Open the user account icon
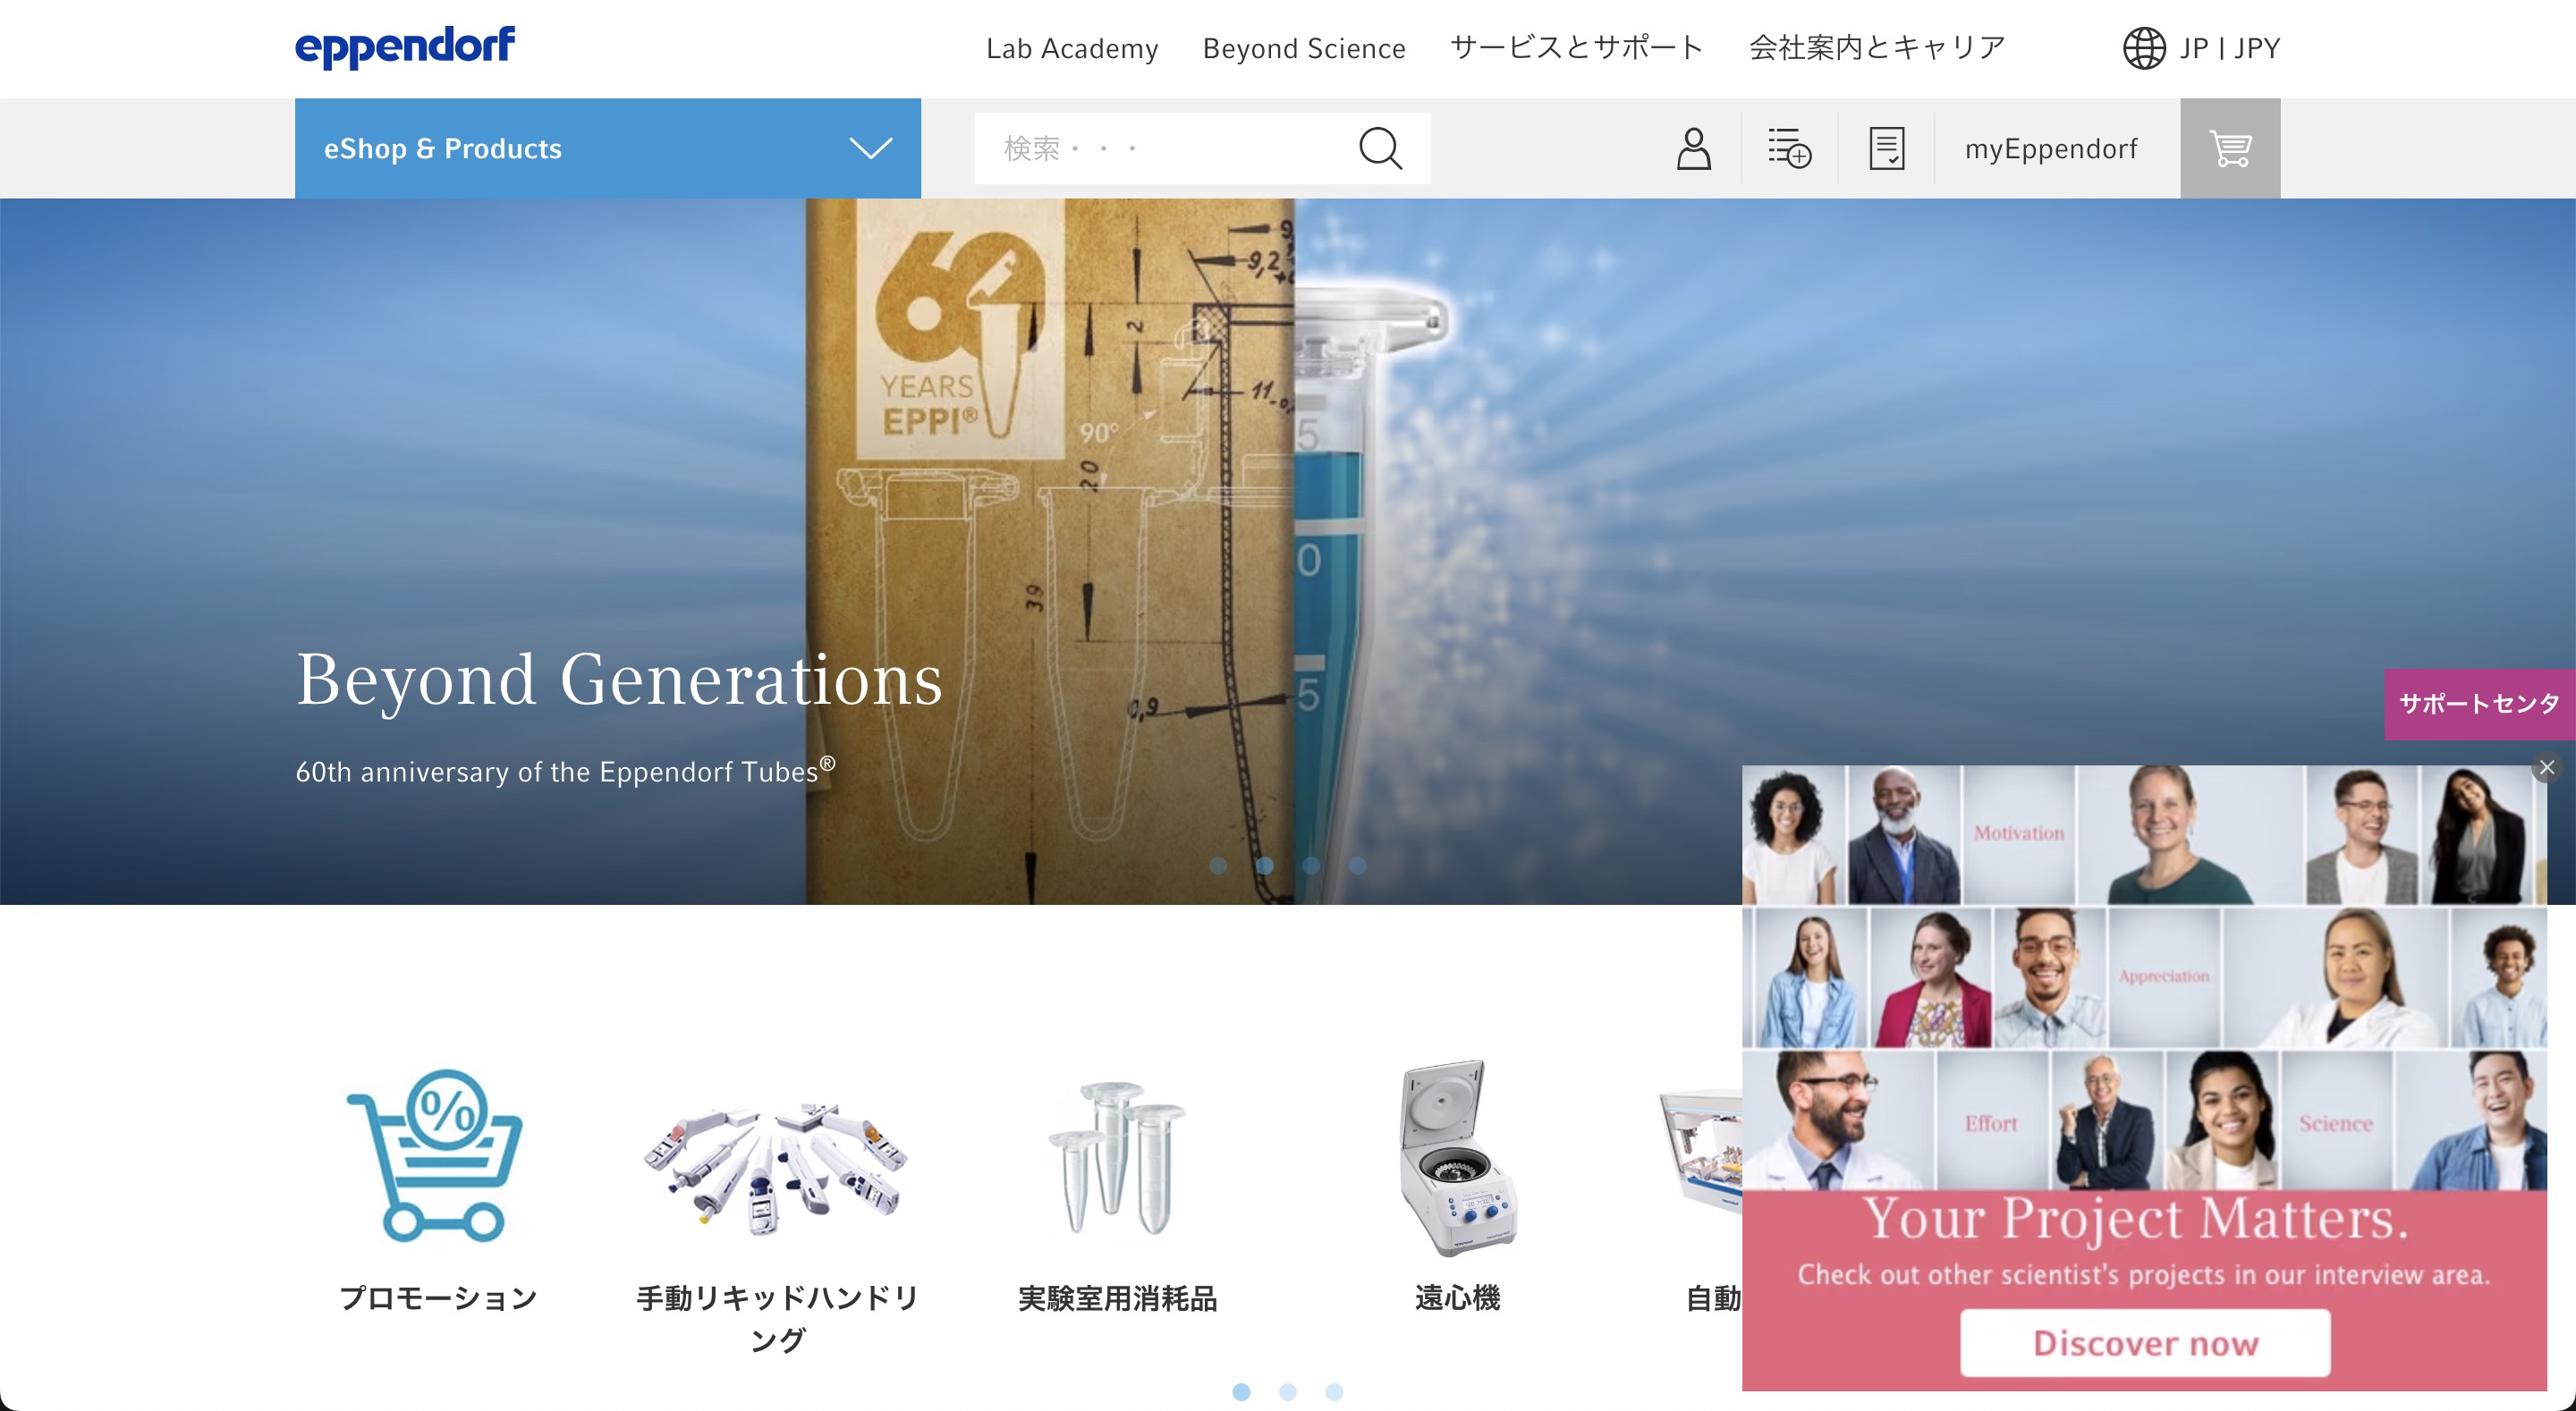Screen dimensions: 2576x1411 [x=1693, y=148]
